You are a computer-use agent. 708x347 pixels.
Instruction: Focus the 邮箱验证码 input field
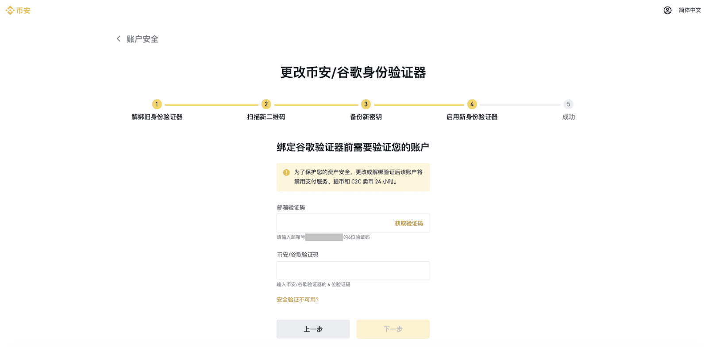pyautogui.click(x=353, y=223)
